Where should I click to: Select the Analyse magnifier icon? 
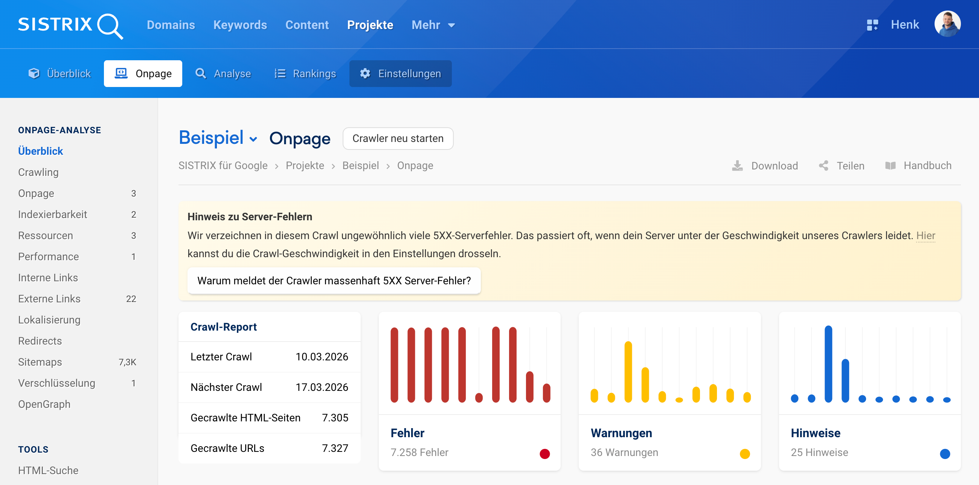pyautogui.click(x=201, y=73)
